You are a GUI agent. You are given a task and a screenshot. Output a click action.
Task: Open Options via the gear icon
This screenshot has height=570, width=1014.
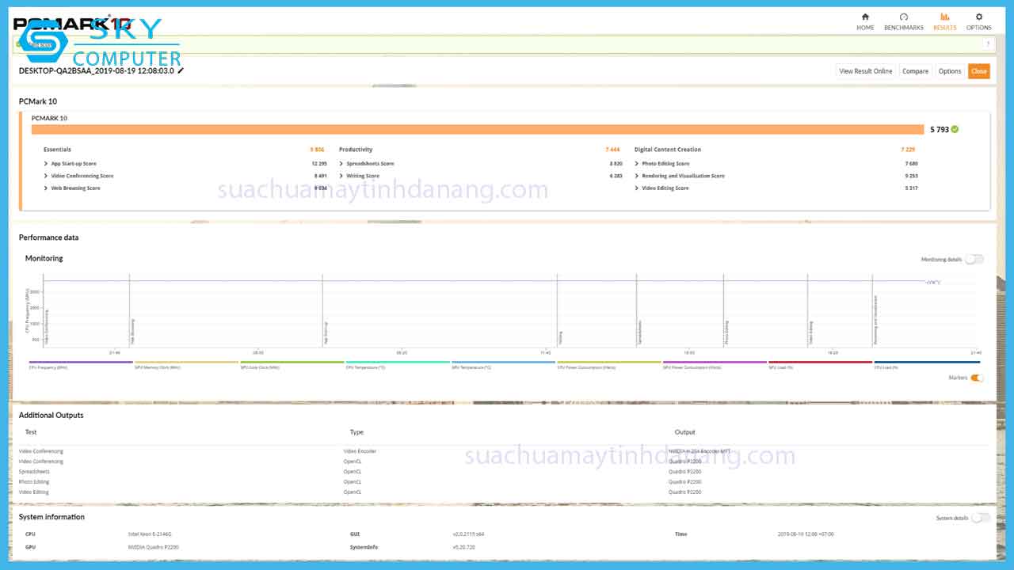click(x=978, y=17)
